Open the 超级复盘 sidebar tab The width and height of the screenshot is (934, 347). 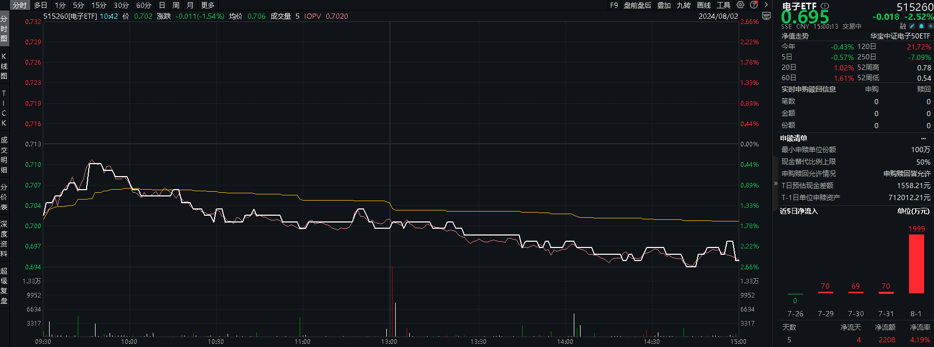point(4,286)
